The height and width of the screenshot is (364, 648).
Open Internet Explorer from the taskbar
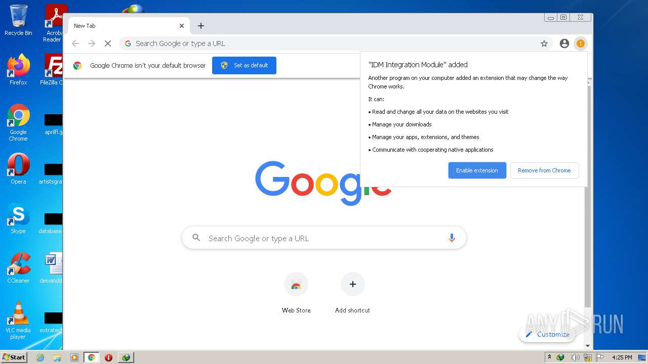point(40,357)
